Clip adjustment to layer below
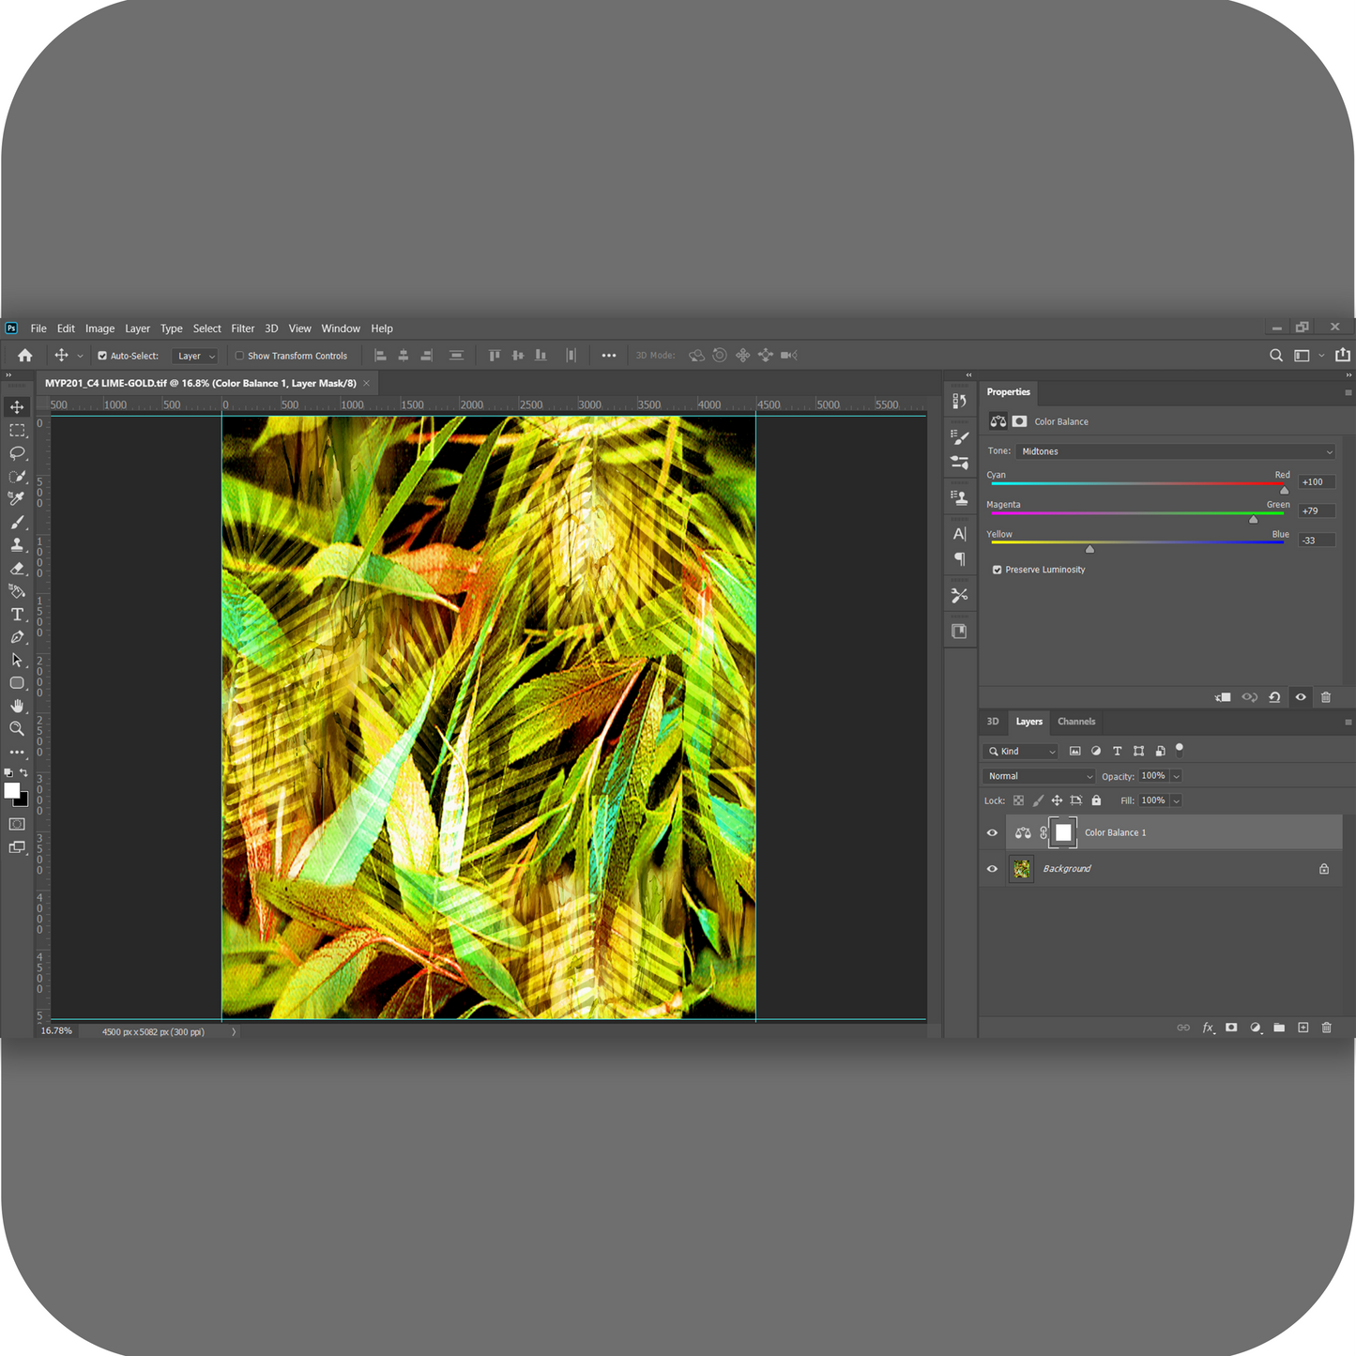1356x1356 pixels. (x=1223, y=697)
